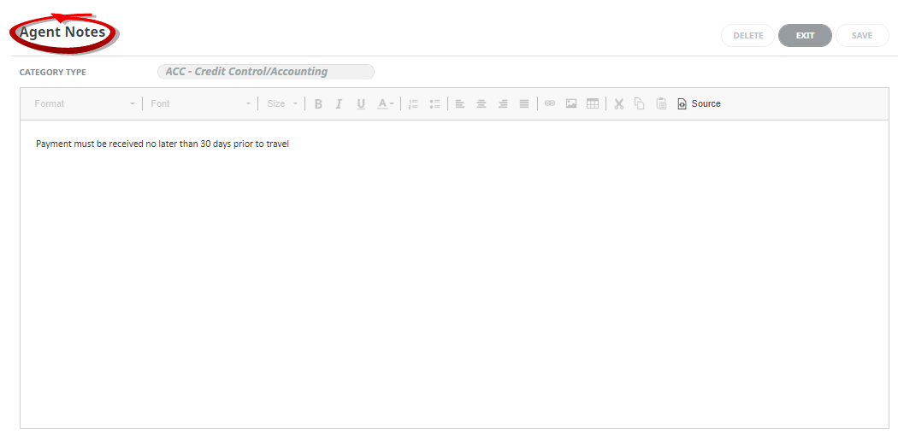Paste using the clipboard icon

[x=661, y=104]
